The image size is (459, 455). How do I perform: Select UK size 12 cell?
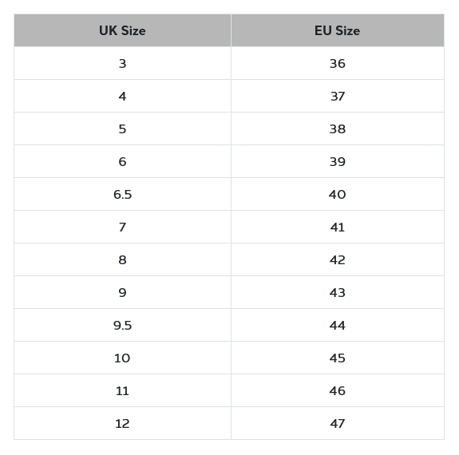(122, 423)
